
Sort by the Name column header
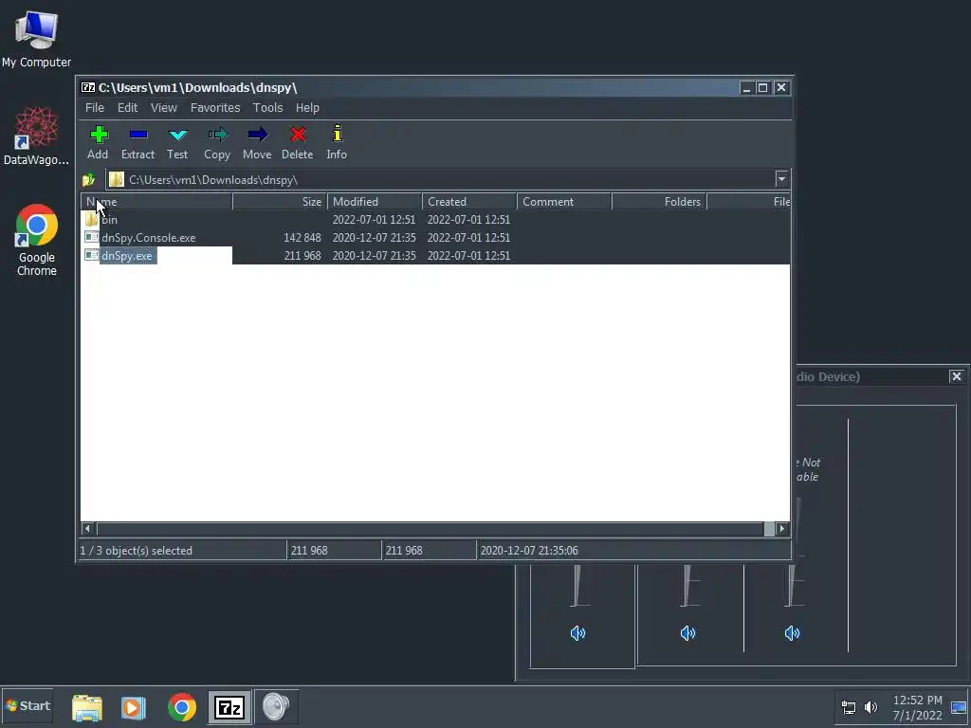[x=156, y=202]
